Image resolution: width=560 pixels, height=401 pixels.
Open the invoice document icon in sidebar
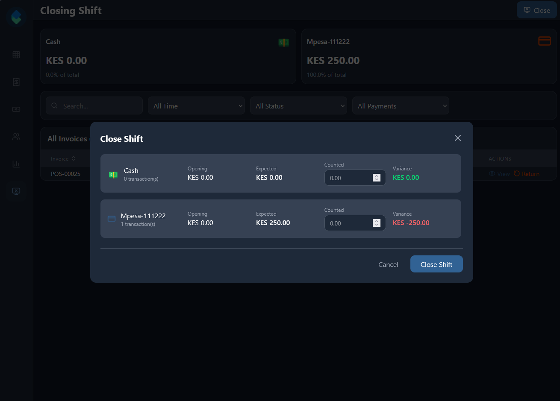[16, 82]
